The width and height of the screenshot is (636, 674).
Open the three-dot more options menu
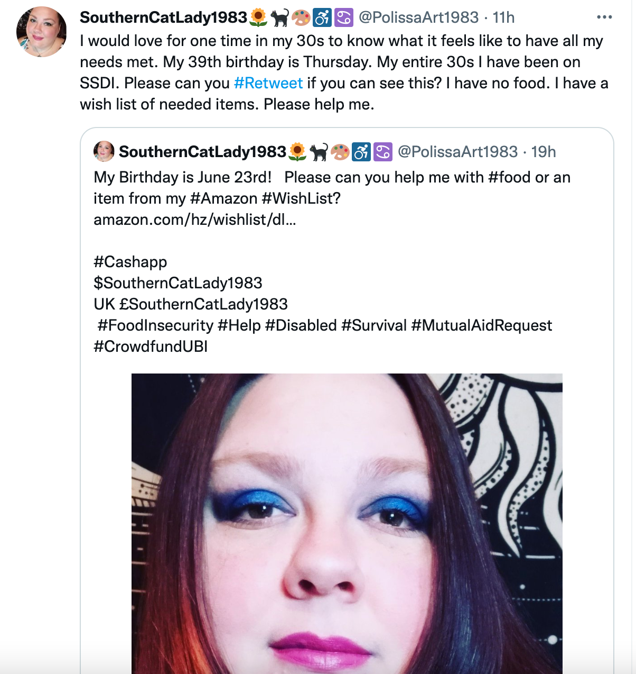tap(604, 17)
